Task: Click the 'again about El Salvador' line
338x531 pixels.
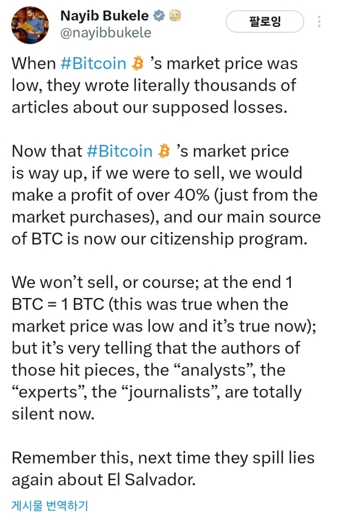Action: tap(104, 480)
